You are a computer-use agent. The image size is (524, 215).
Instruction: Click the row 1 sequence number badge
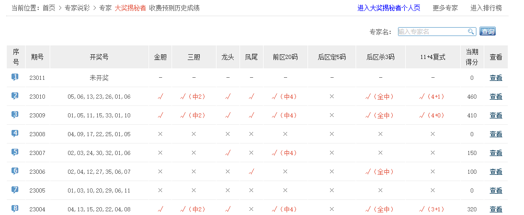point(15,77)
